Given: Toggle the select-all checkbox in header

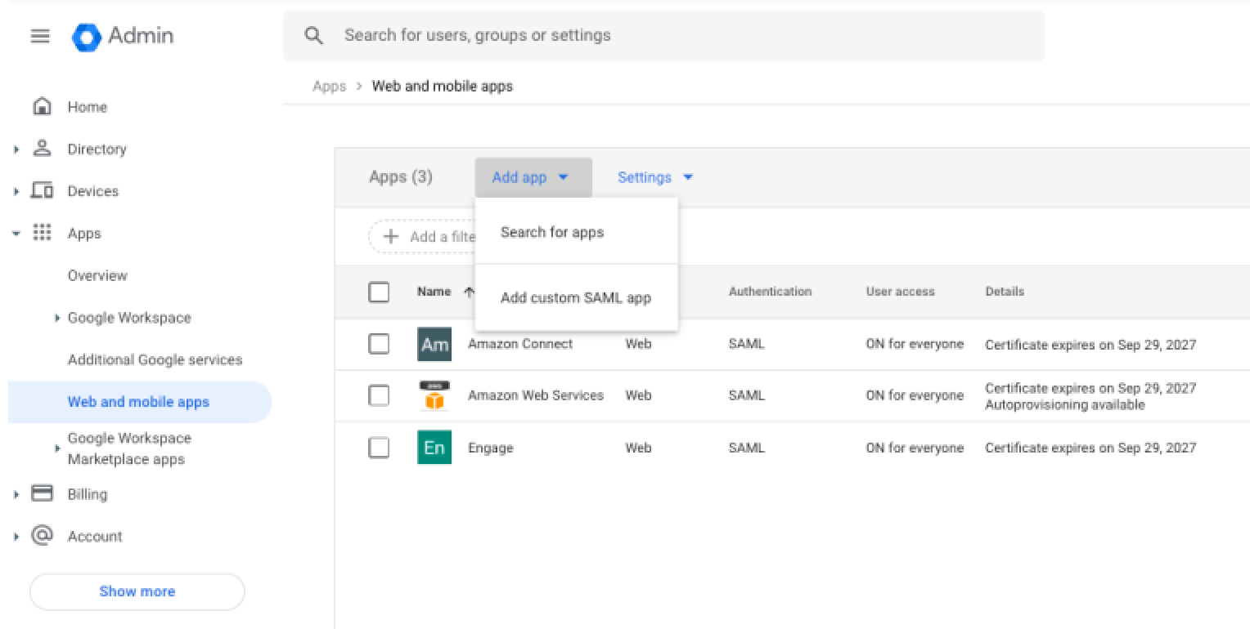Looking at the screenshot, I should (x=379, y=292).
